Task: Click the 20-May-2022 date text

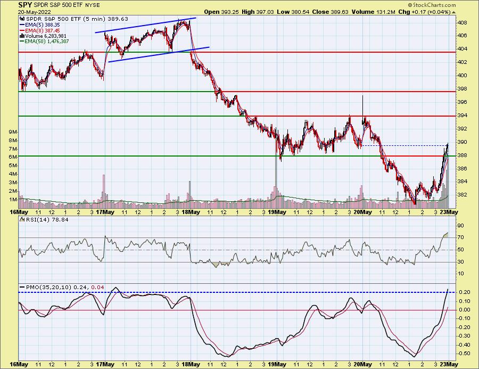Action: [x=34, y=12]
